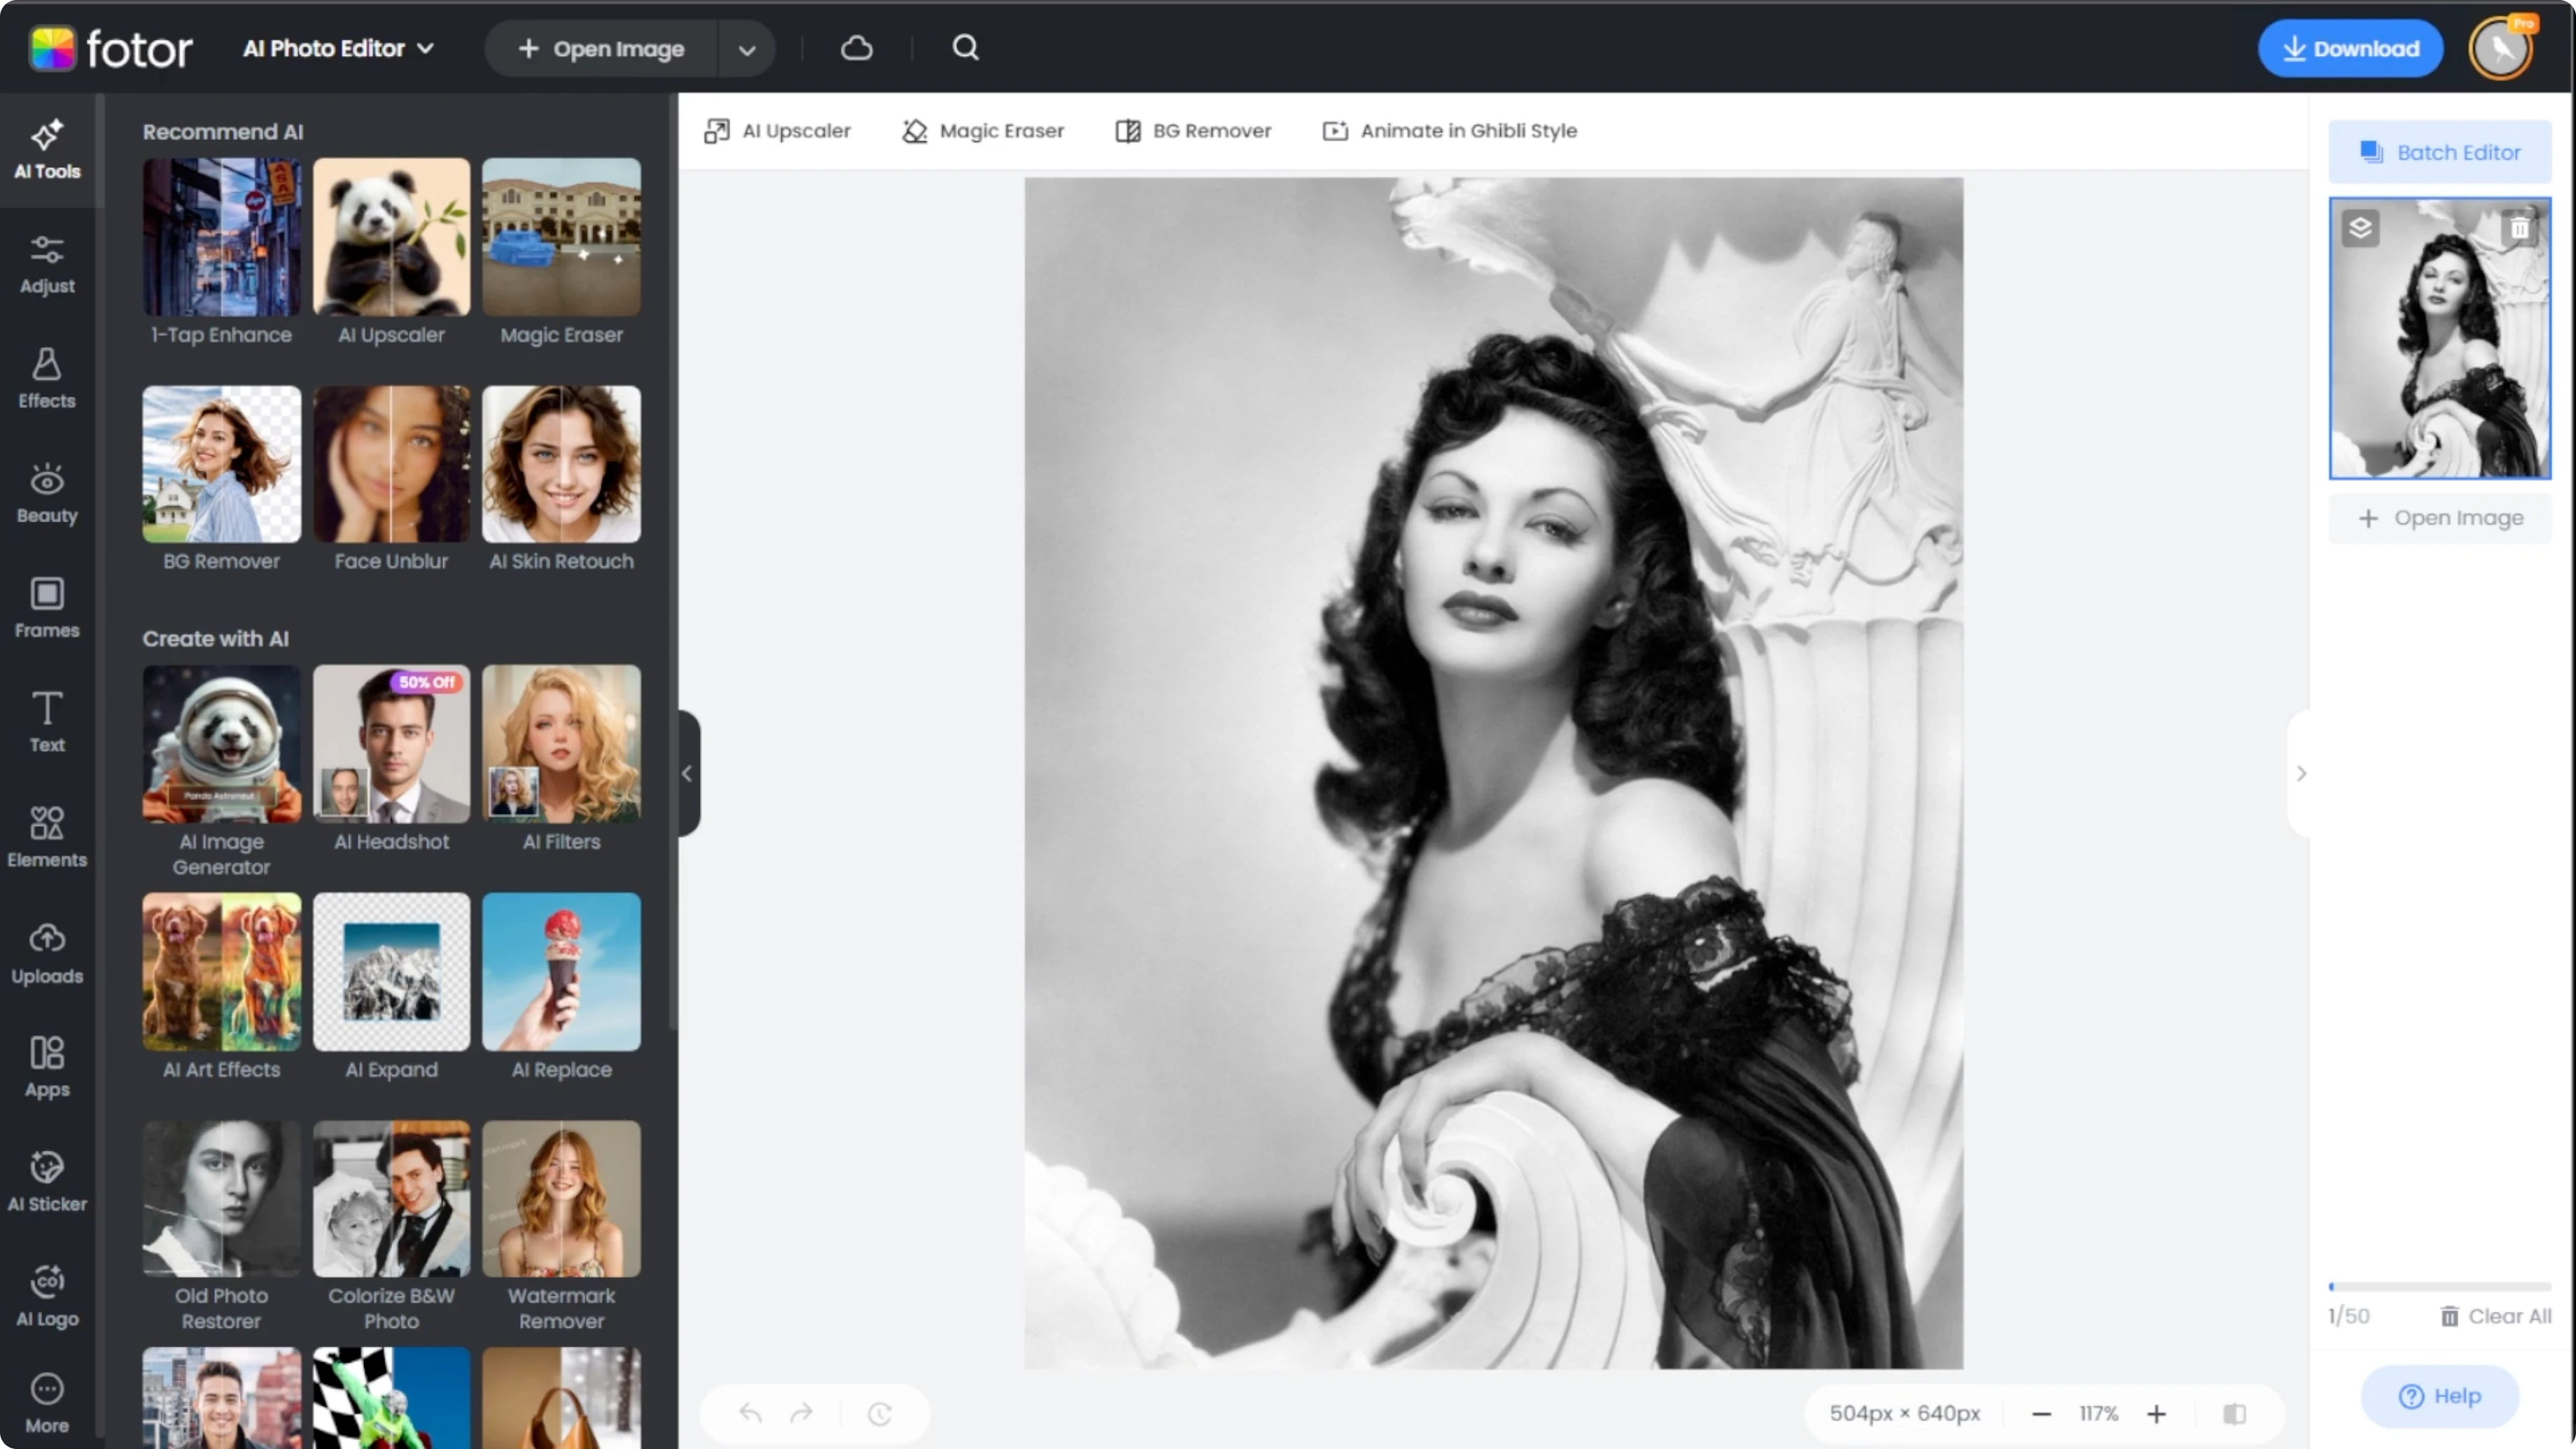Click the redo arrow
Screen dimensions: 2576x1449
tap(801, 1413)
